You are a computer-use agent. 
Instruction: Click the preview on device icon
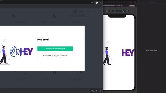click(x=123, y=11)
